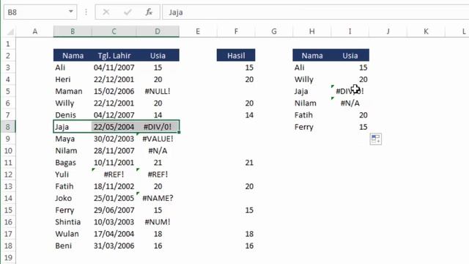Image resolution: width=469 pixels, height=264 pixels.
Task: Expand the Name Box dropdown arrow
Action: [70, 12]
